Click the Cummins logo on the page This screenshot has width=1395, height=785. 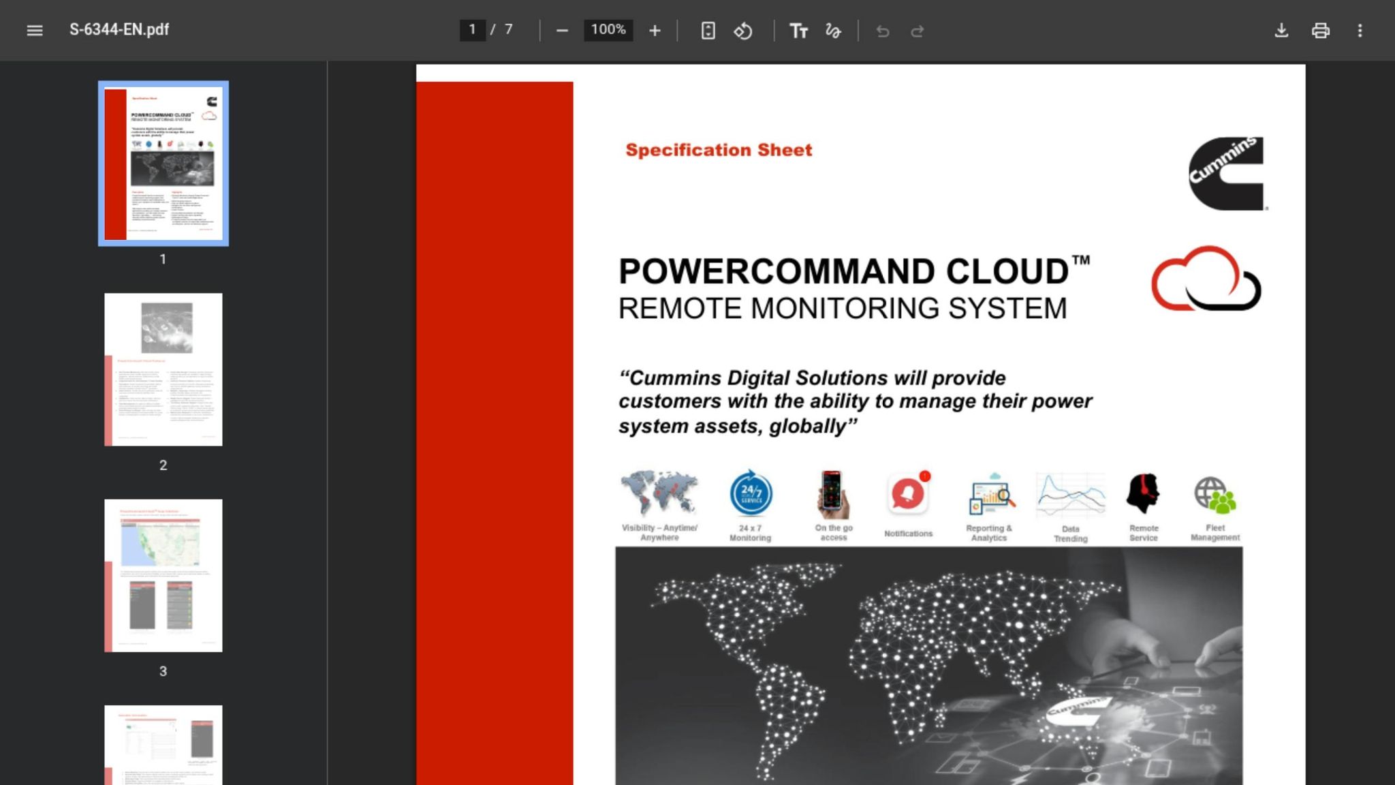(1227, 173)
